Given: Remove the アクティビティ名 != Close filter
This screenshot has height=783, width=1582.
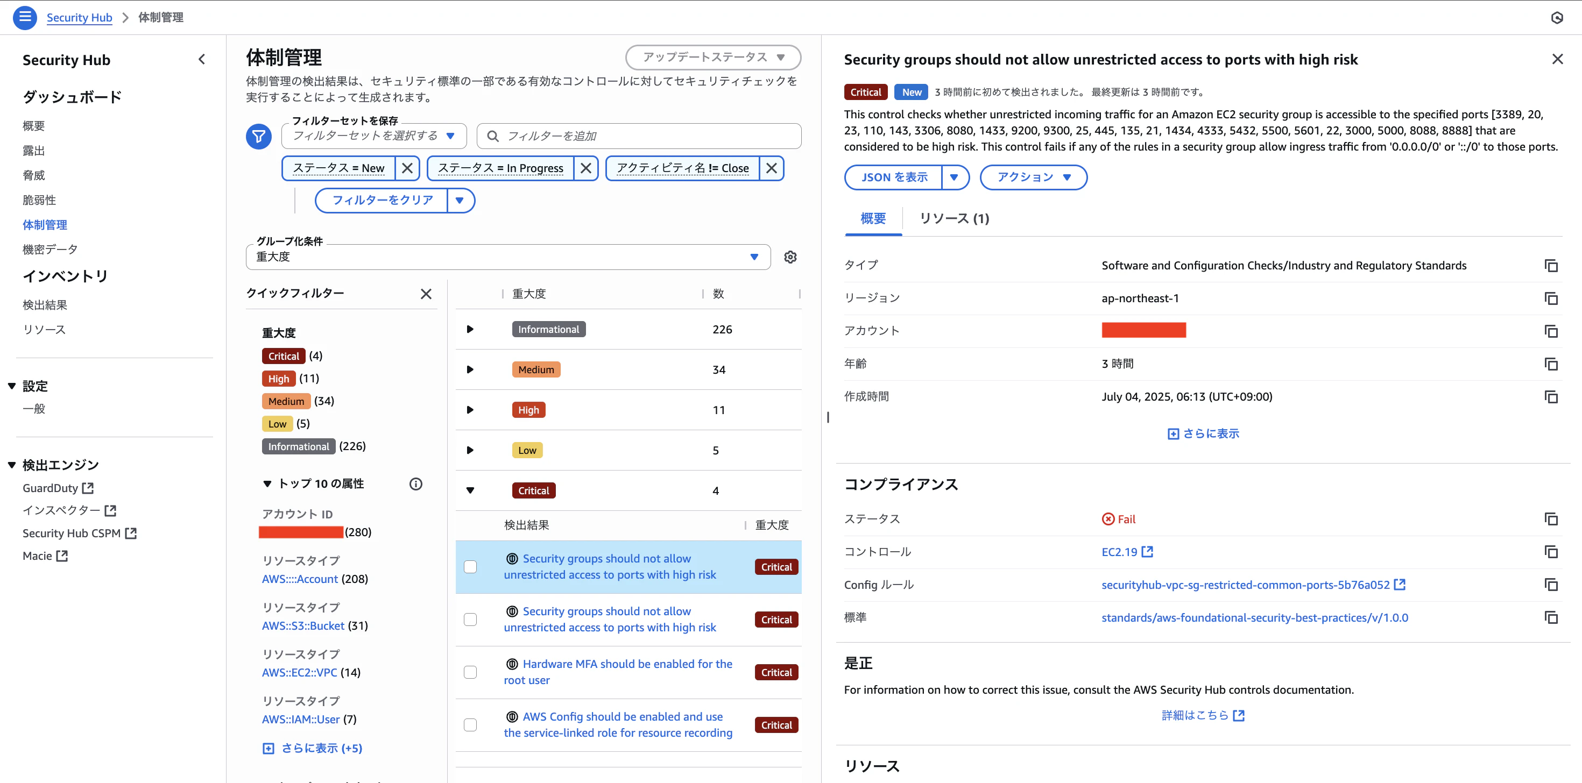Looking at the screenshot, I should coord(771,168).
